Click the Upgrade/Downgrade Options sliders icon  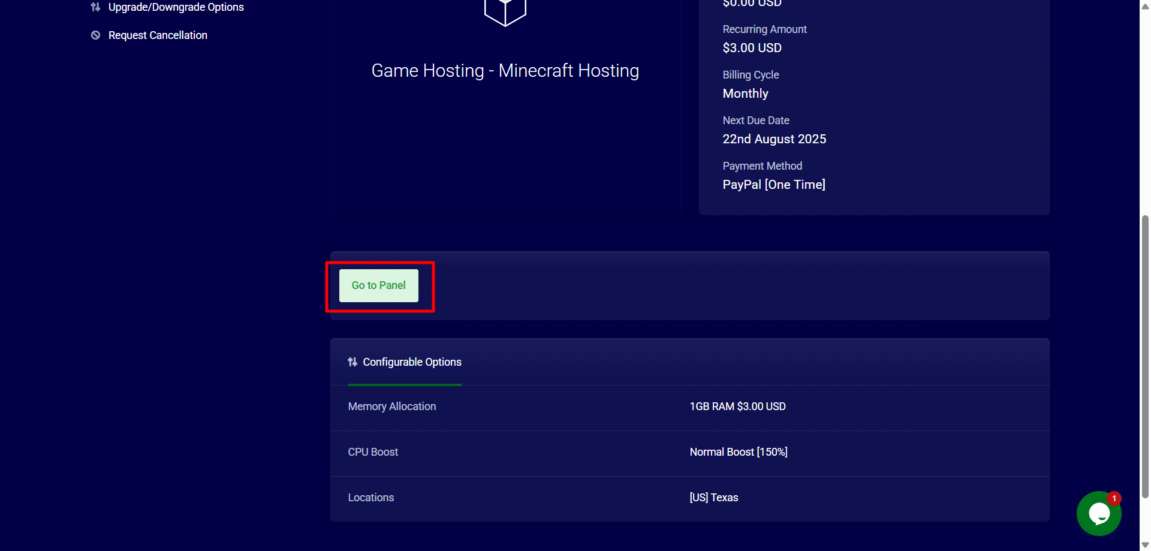tap(95, 7)
